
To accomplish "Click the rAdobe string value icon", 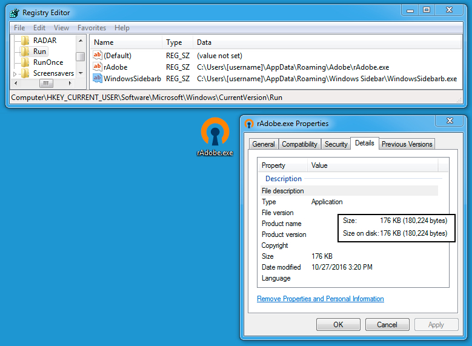I will 97,67.
